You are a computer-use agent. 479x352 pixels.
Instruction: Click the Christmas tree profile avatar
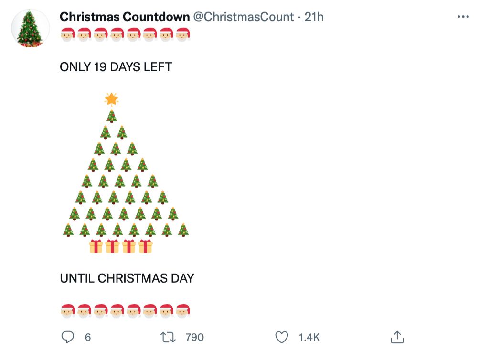(x=30, y=28)
